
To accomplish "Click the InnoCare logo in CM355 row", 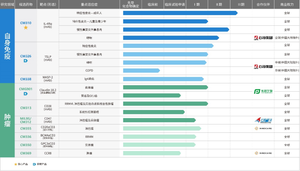I will point(263,128).
